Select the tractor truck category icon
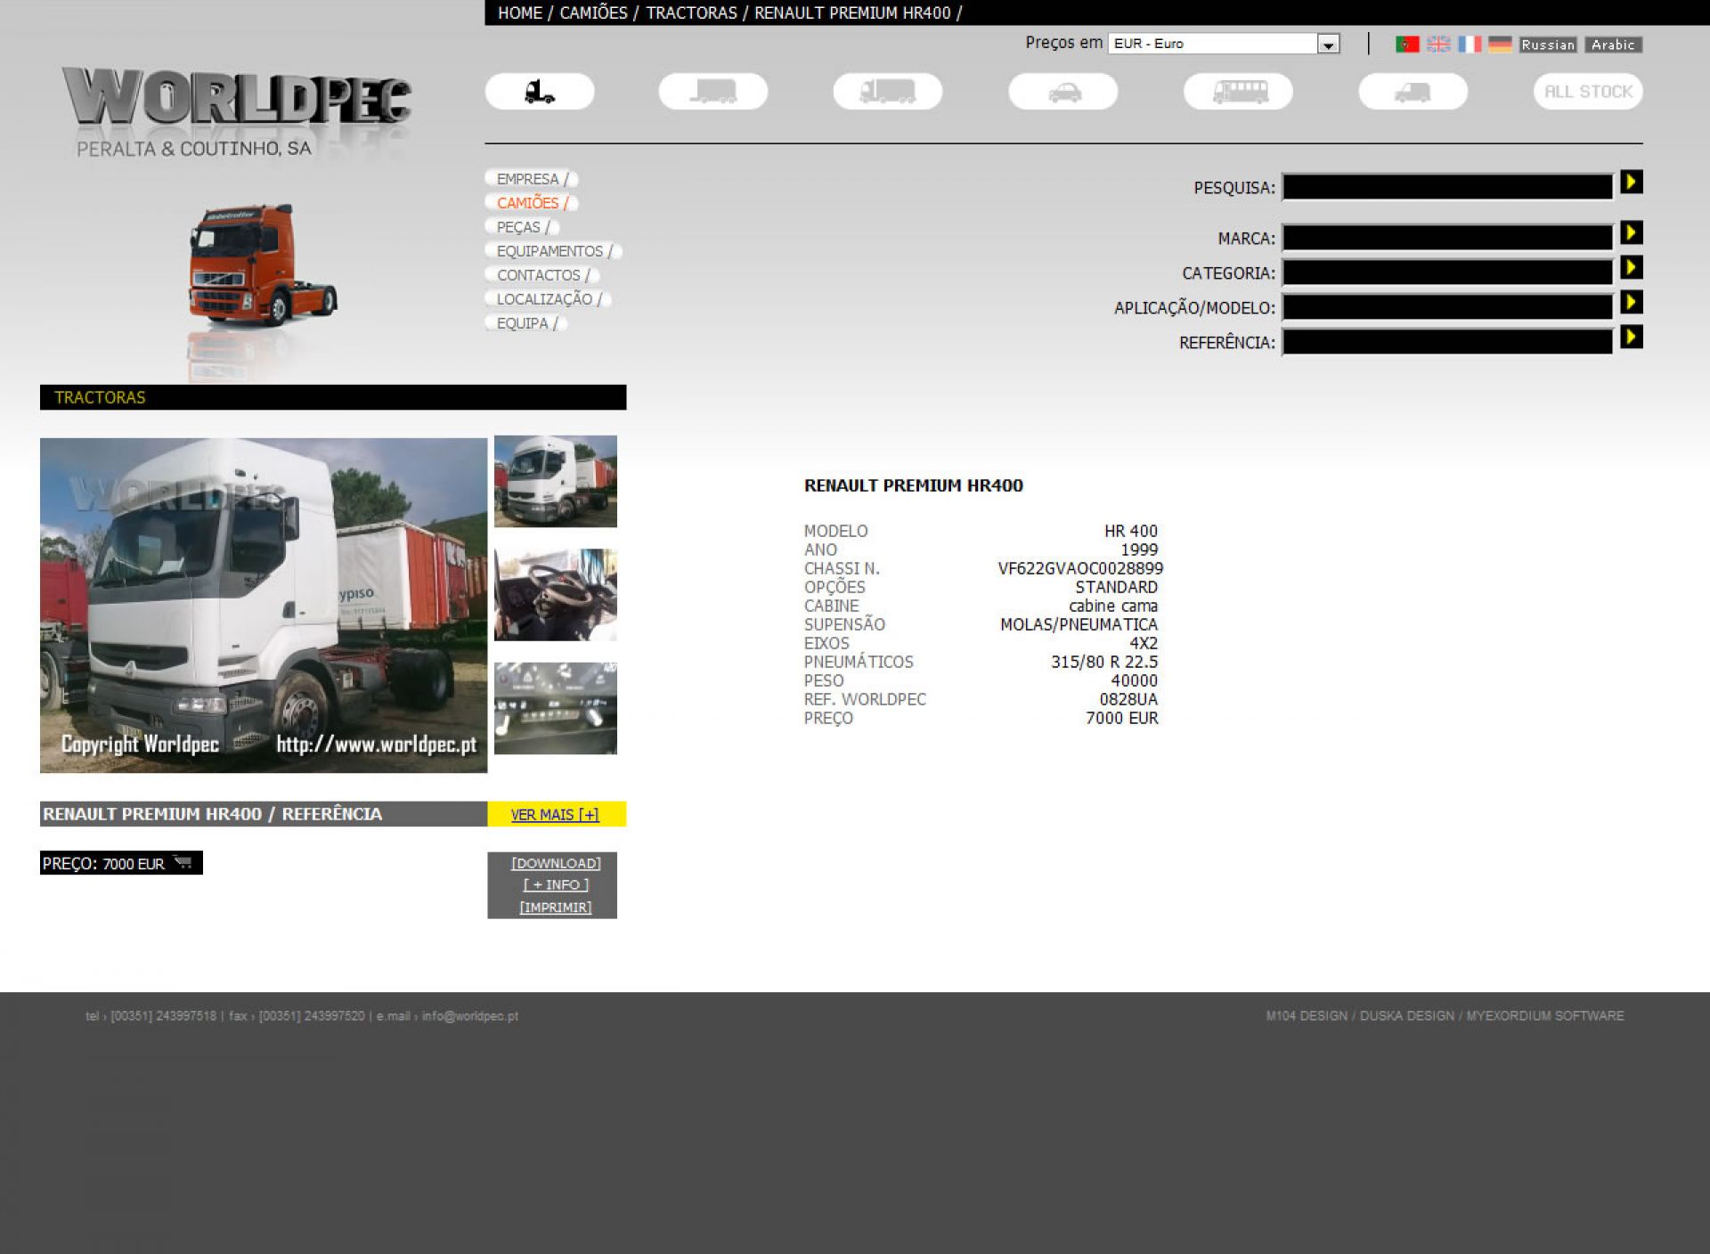1710x1254 pixels. (539, 92)
